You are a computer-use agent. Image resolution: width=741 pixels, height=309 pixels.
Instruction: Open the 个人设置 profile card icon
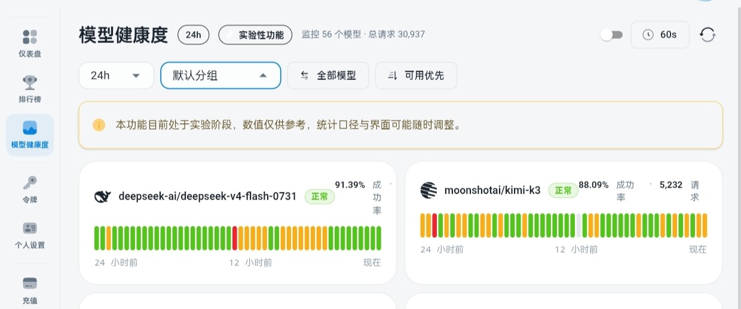tap(30, 228)
